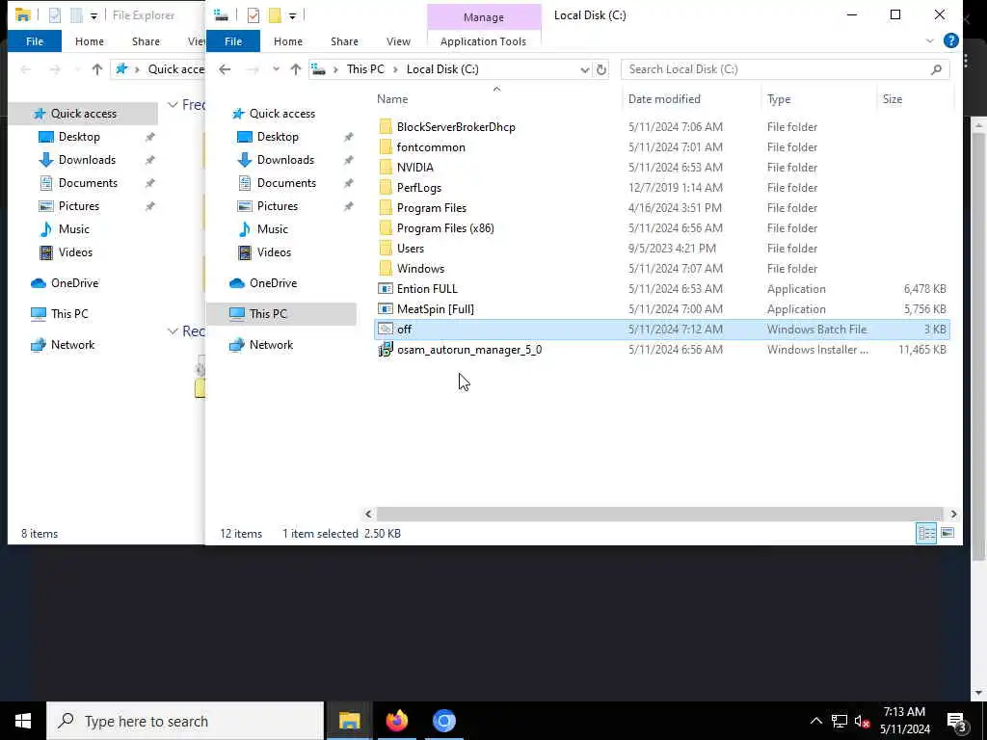Select the Windows folder in file list

[x=420, y=269]
